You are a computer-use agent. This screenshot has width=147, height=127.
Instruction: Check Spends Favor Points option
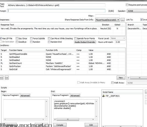tap(75, 39)
